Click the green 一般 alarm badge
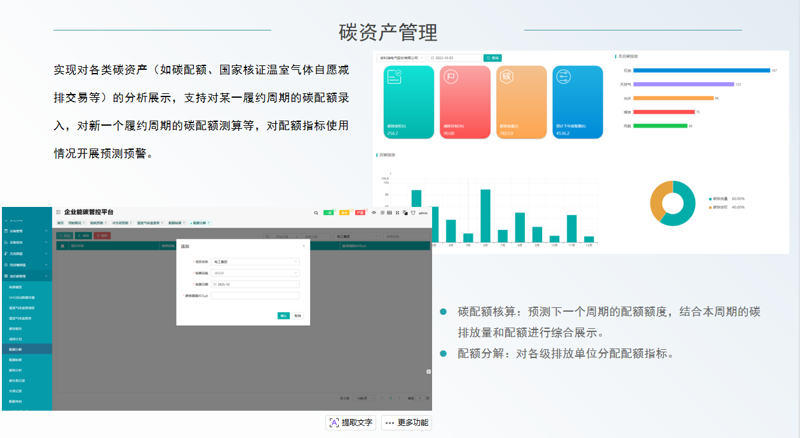The width and height of the screenshot is (800, 438). (x=329, y=213)
